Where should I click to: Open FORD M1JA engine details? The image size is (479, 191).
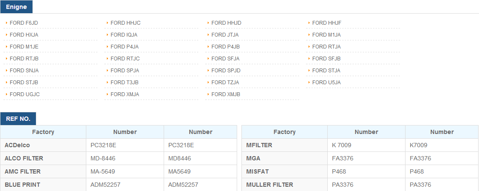pos(326,35)
